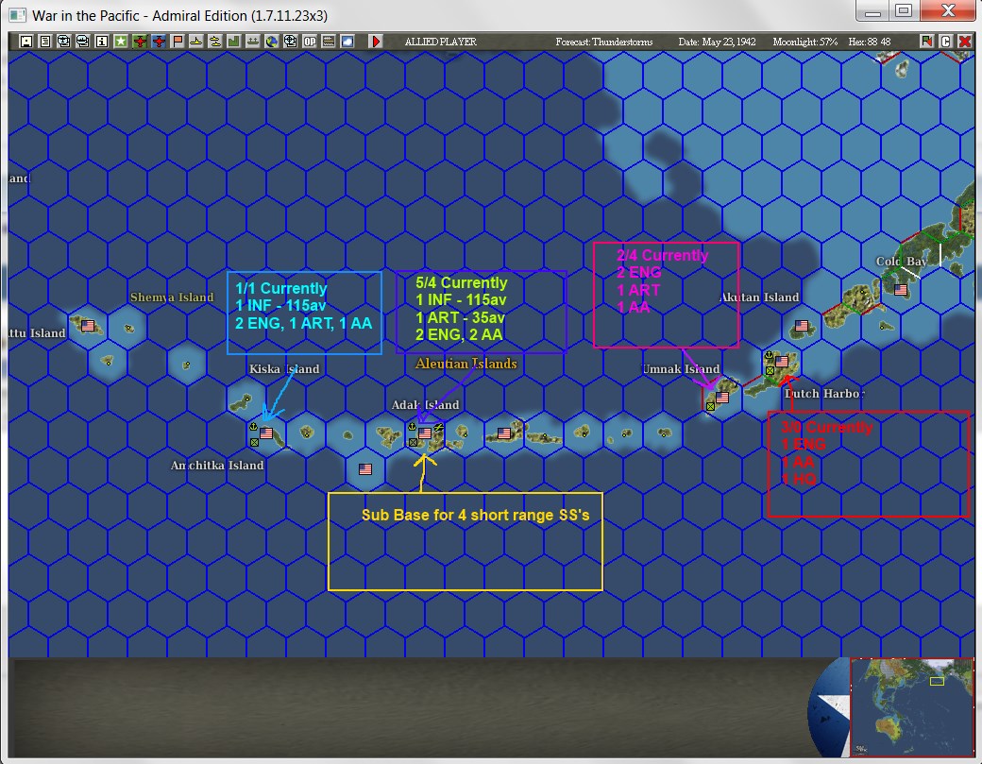The image size is (982, 764).
Task: Select the Akutan Island US flag base
Action: pyautogui.click(x=802, y=326)
